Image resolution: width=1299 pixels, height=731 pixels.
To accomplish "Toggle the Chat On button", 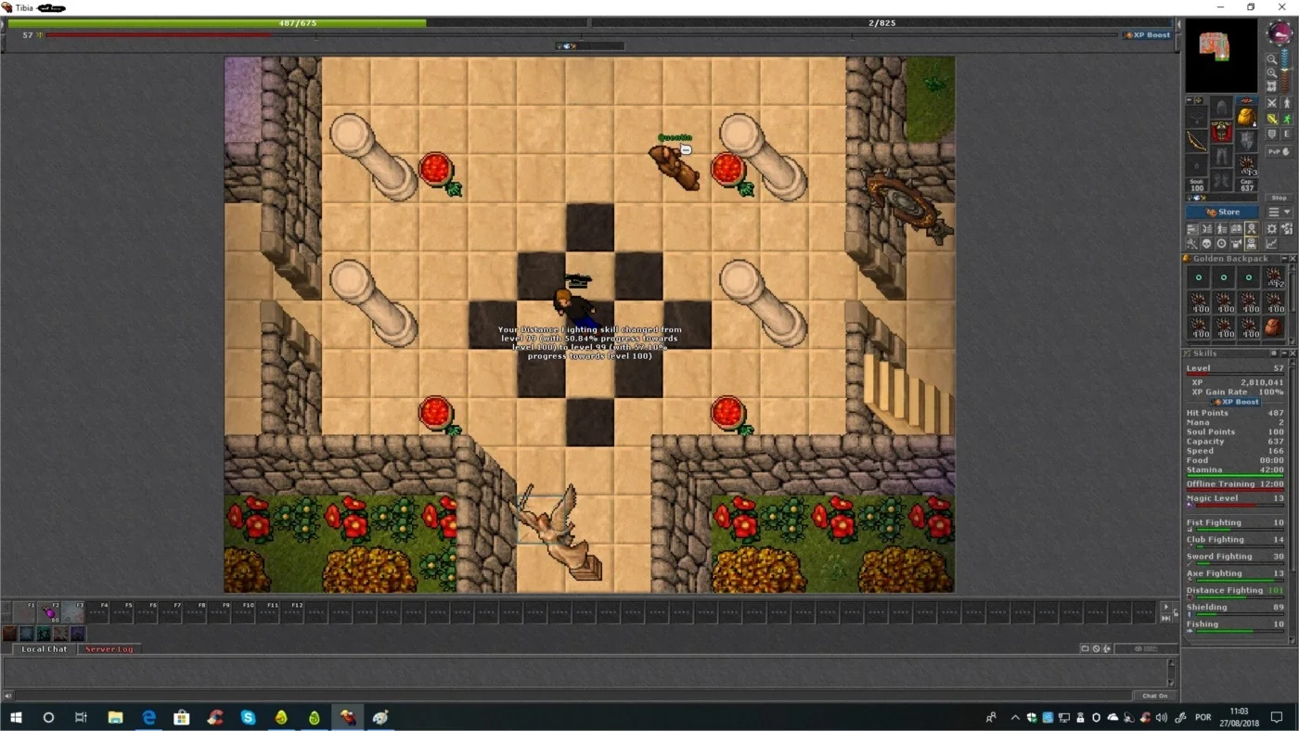I will coord(1155,696).
